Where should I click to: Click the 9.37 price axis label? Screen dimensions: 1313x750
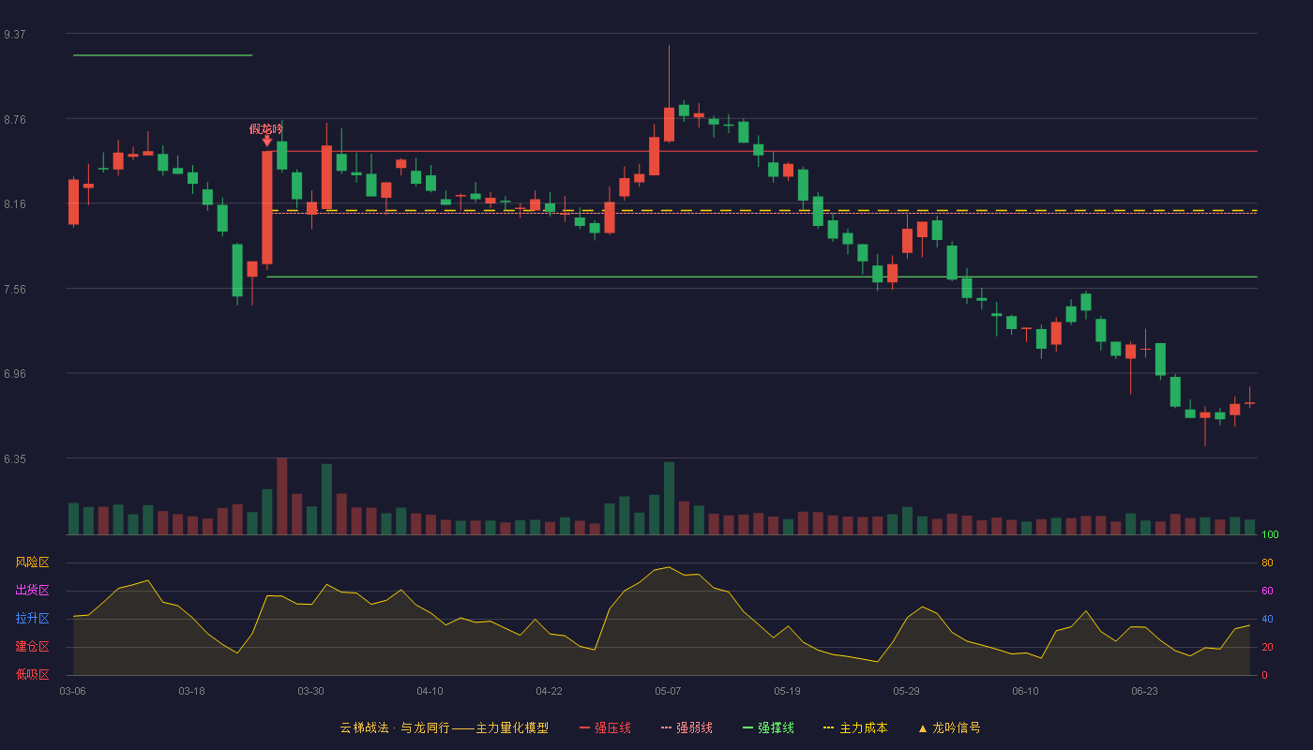click(15, 34)
